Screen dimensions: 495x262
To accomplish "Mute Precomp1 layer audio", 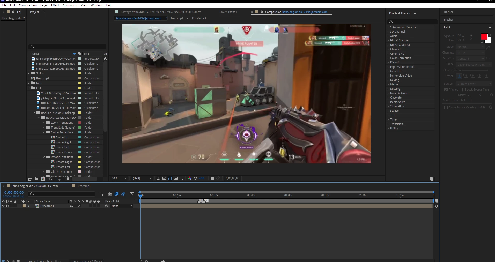I will click(7, 206).
